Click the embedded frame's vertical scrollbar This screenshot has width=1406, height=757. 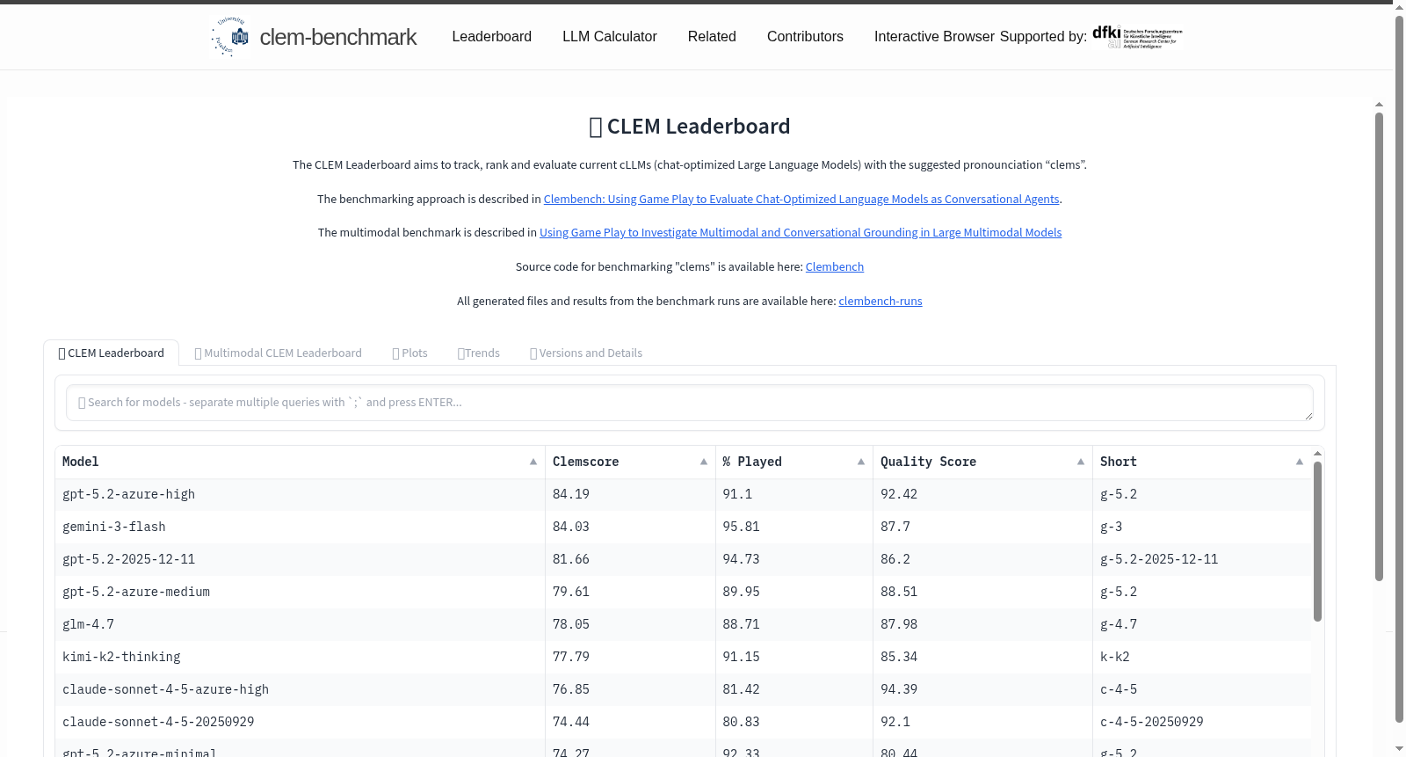pos(1379,346)
